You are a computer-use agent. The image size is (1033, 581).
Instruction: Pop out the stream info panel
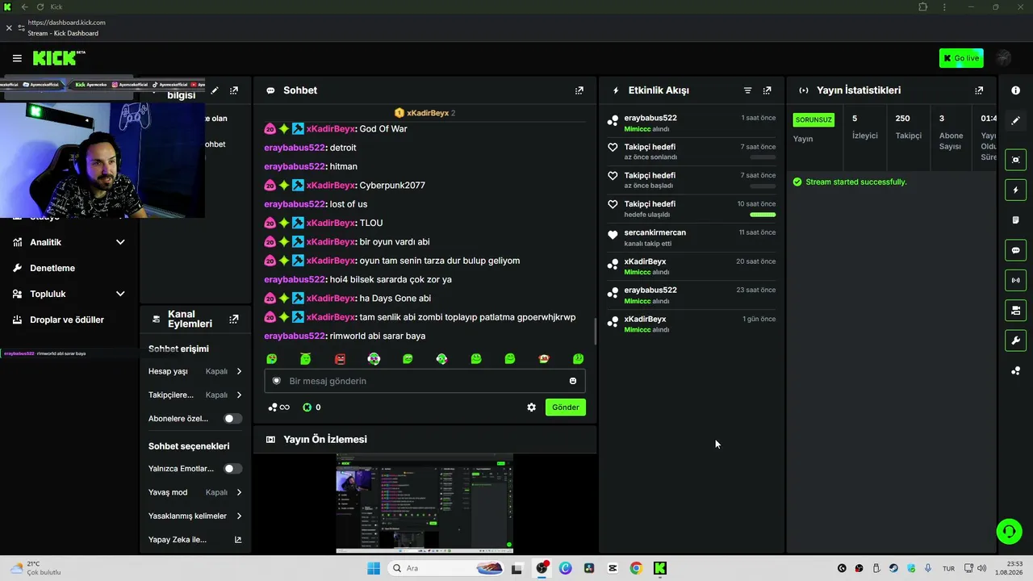coord(234,90)
